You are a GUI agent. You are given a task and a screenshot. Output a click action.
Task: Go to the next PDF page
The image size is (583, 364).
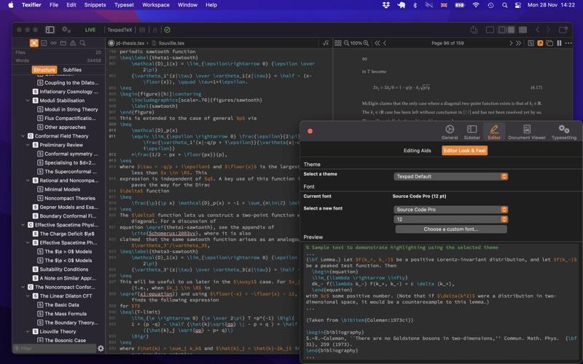click(509, 43)
